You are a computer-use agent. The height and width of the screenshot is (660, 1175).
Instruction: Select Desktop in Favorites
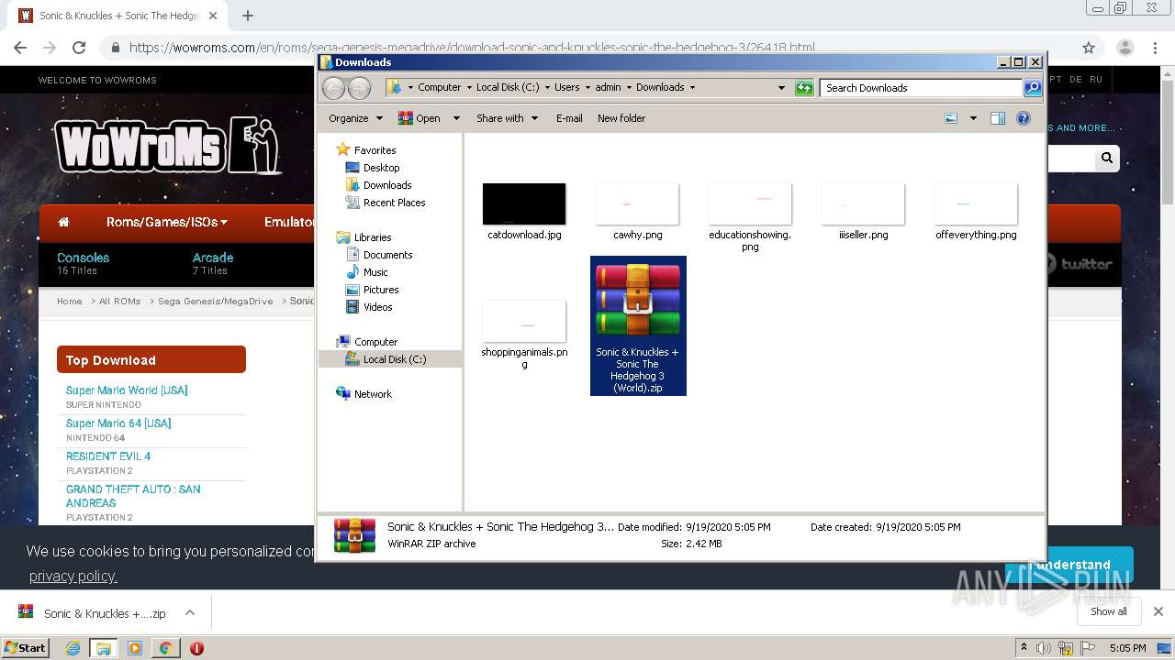coord(373,168)
